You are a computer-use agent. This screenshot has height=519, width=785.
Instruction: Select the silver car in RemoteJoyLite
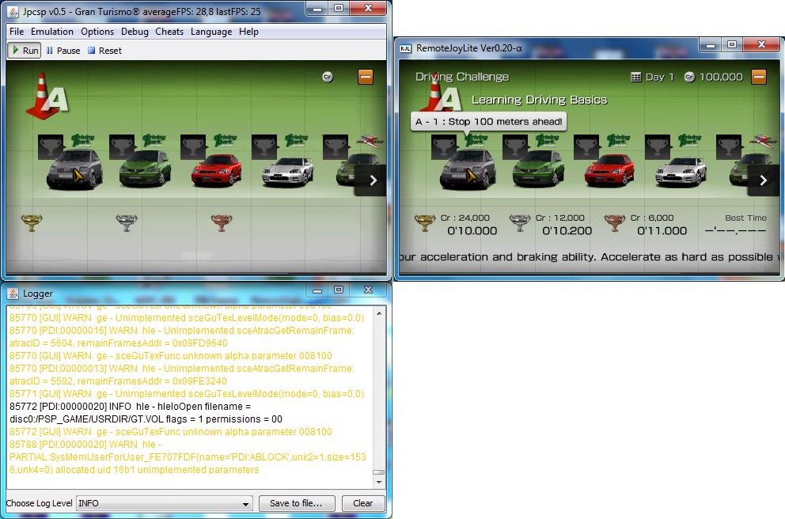[x=681, y=172]
